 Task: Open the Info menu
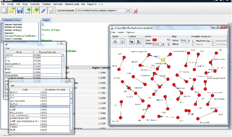83,4
